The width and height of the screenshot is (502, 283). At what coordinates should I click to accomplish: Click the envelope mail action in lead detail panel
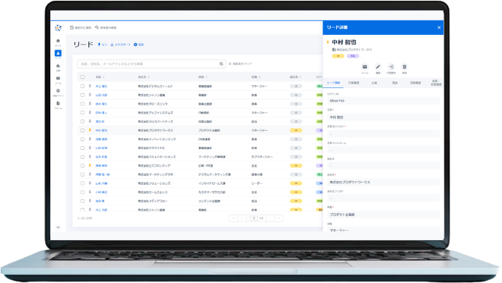coord(365,67)
